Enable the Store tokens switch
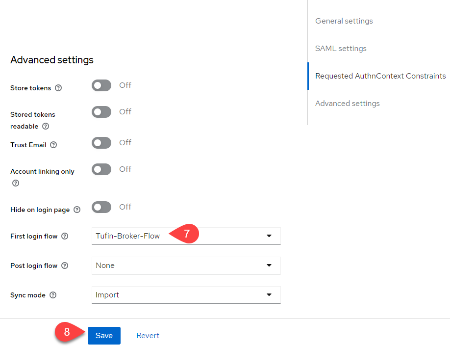 101,85
